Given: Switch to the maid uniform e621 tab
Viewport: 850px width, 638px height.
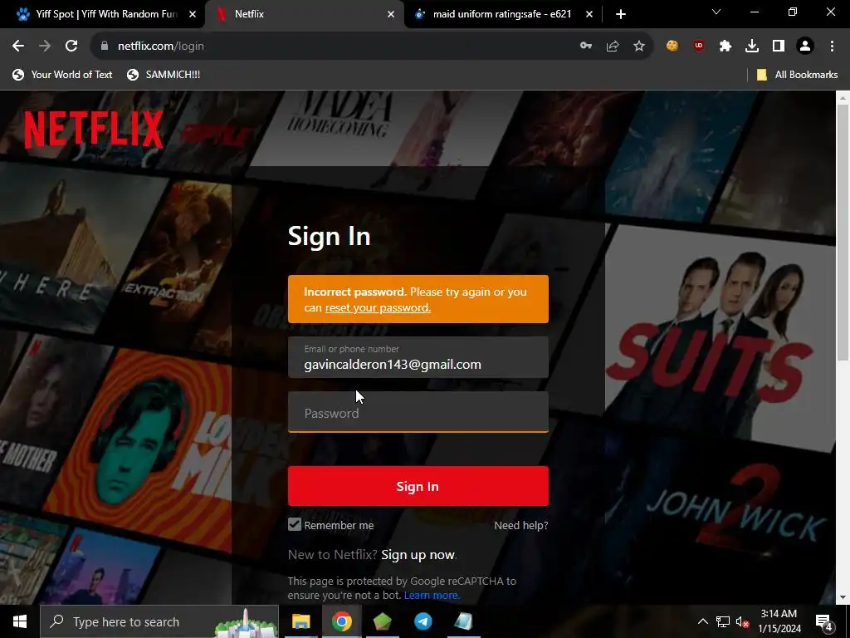Looking at the screenshot, I should point(502,14).
